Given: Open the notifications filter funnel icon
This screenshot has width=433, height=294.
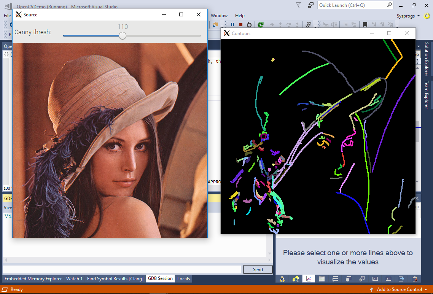Looking at the screenshot, I should 299,5.
